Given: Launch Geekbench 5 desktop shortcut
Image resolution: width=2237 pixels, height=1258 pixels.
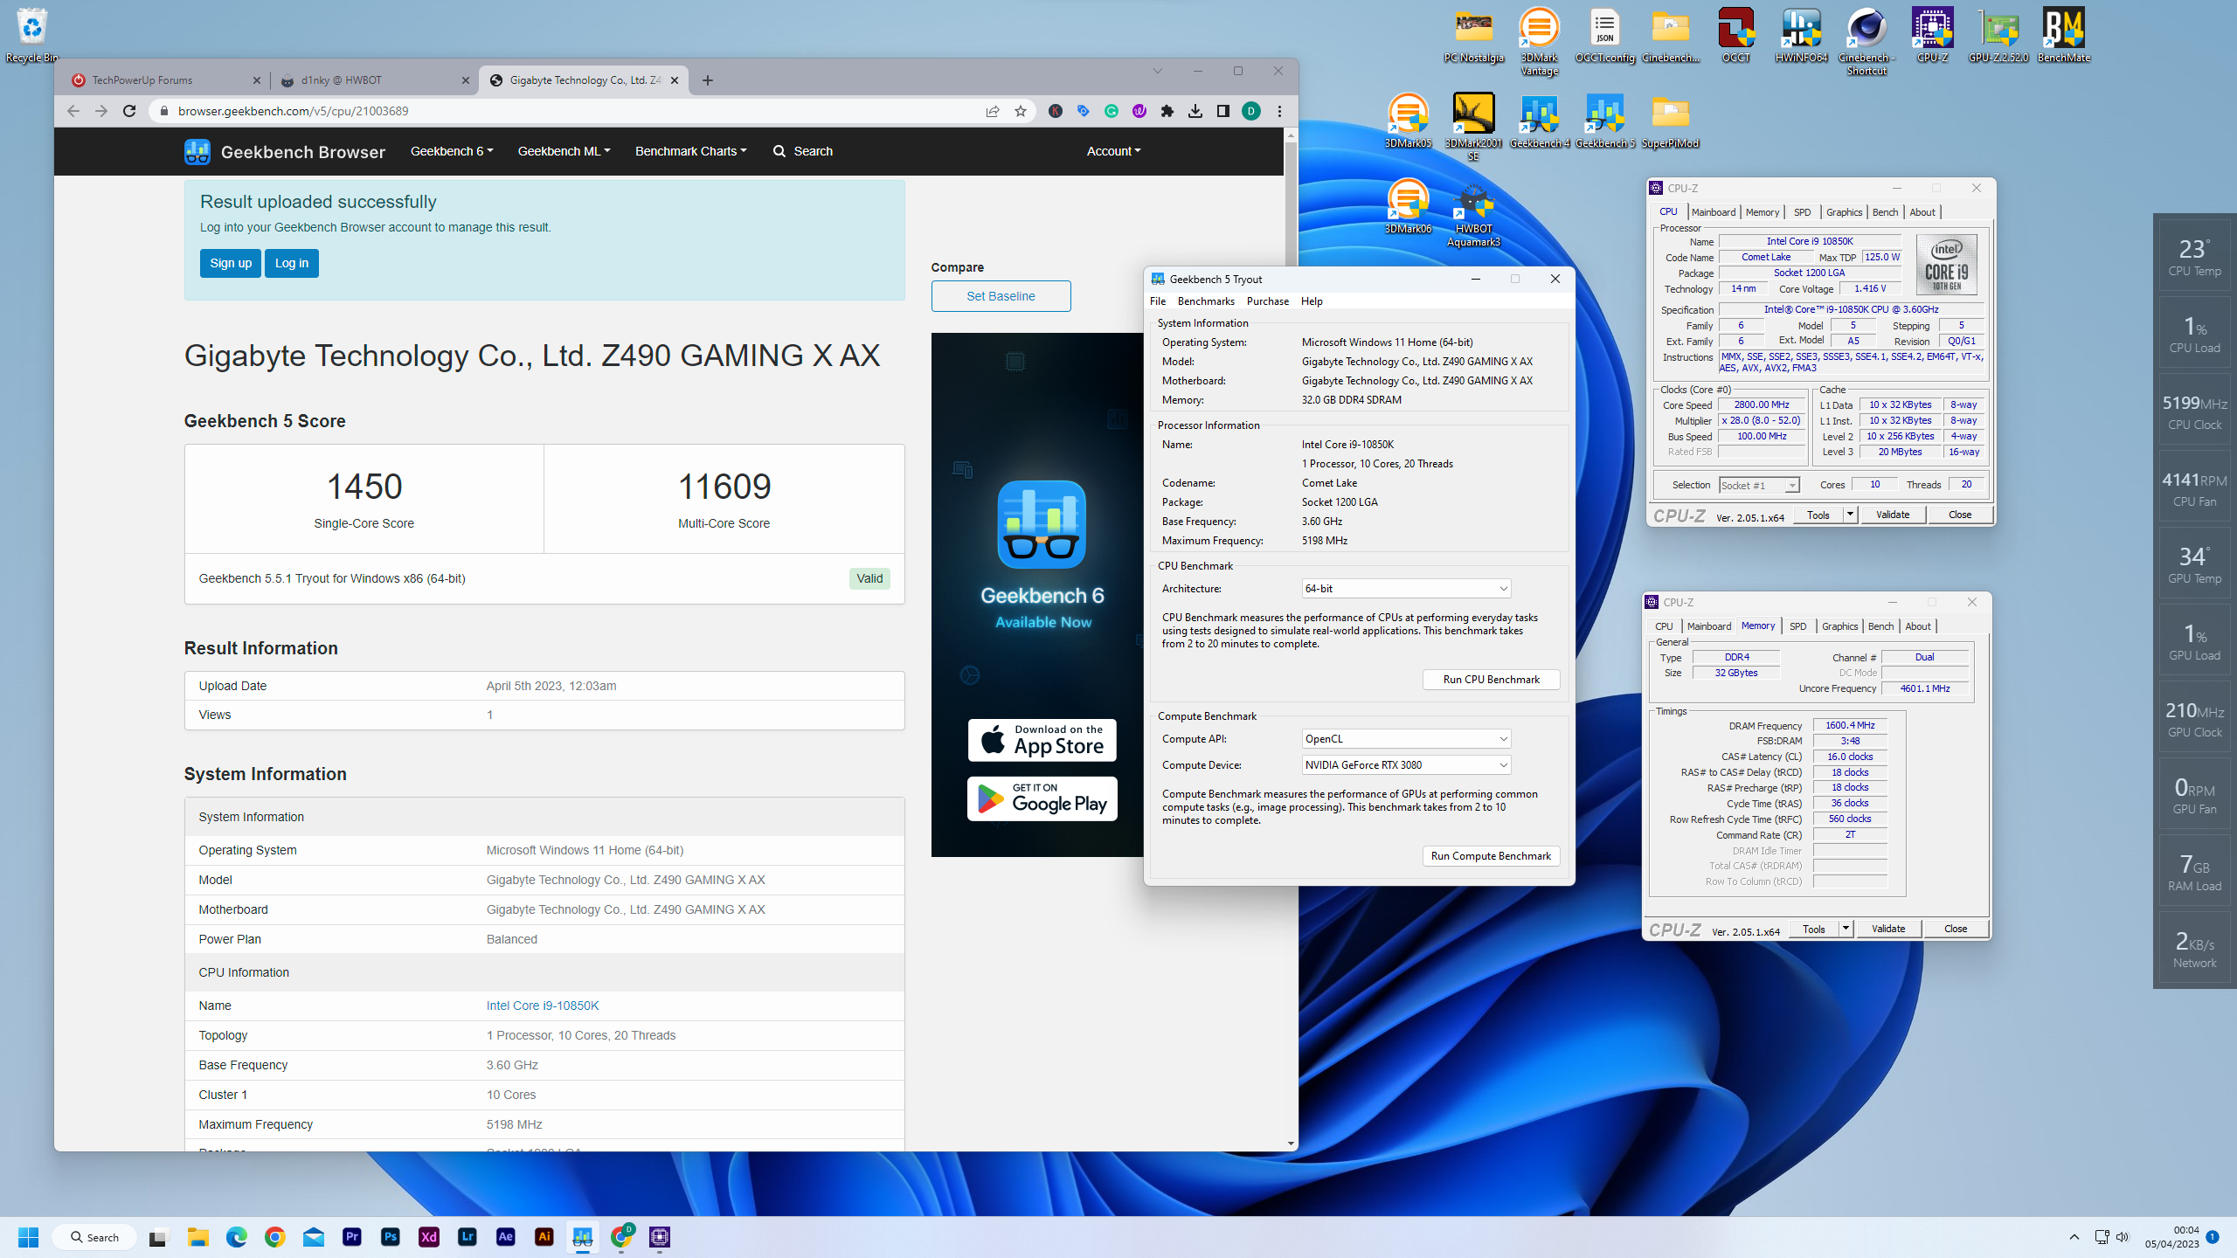Looking at the screenshot, I should click(1604, 121).
